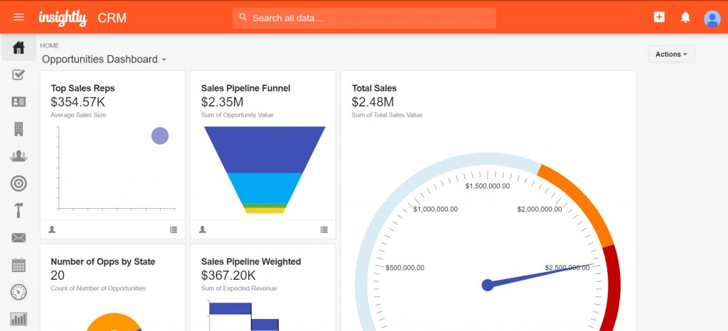Screen dimensions: 728x331
Task: Click the insightly logo
Action: pyautogui.click(x=63, y=18)
